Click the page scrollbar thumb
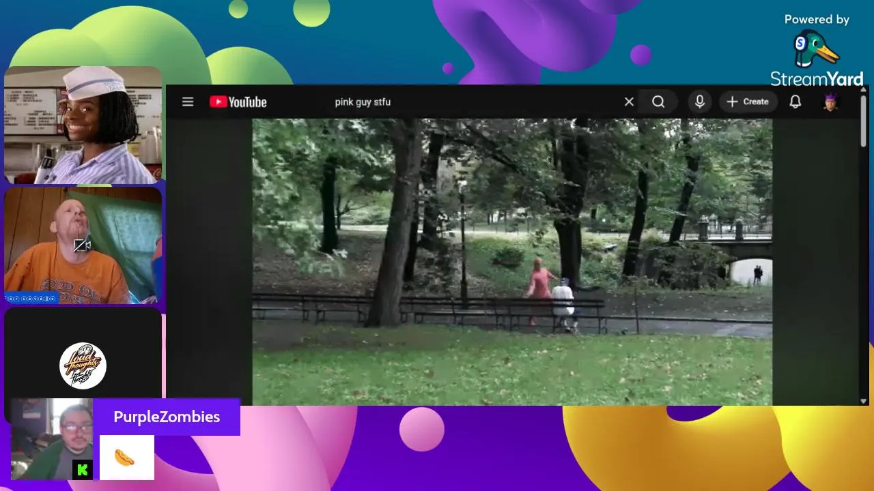The image size is (874, 491). pos(864,120)
